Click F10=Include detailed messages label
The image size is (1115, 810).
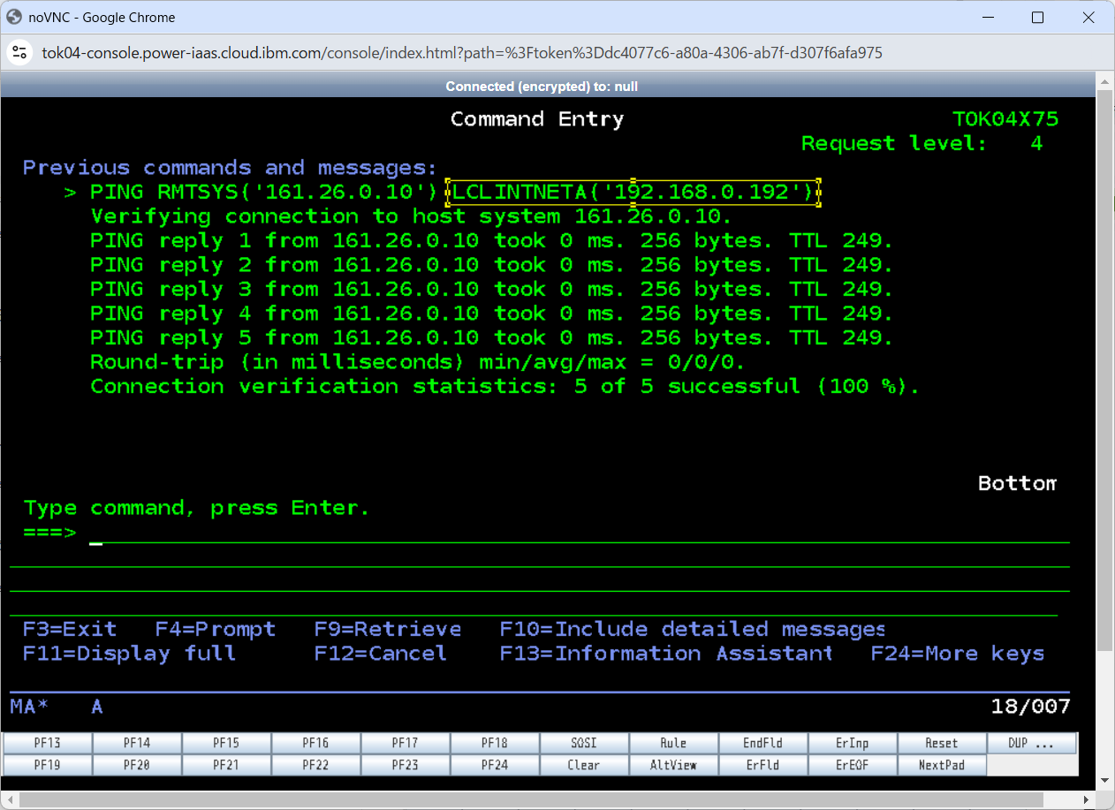click(693, 629)
